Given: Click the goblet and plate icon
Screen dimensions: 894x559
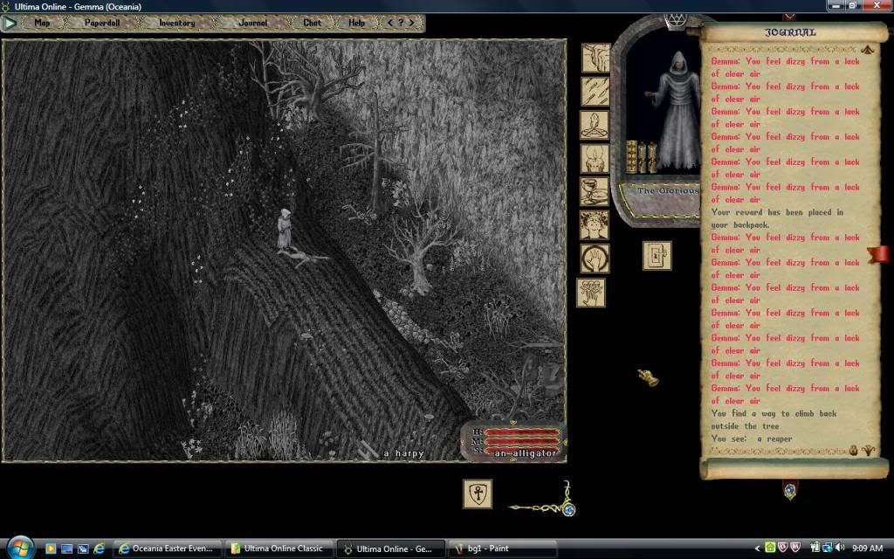Looking at the screenshot, I should click(x=594, y=191).
